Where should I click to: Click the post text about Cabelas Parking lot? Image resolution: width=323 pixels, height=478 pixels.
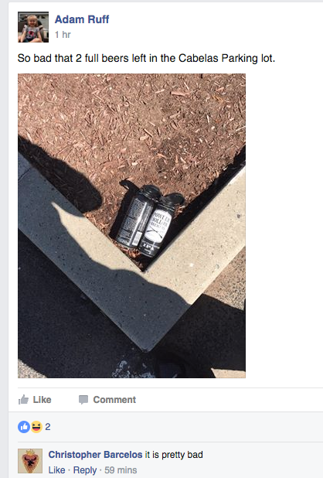point(146,58)
